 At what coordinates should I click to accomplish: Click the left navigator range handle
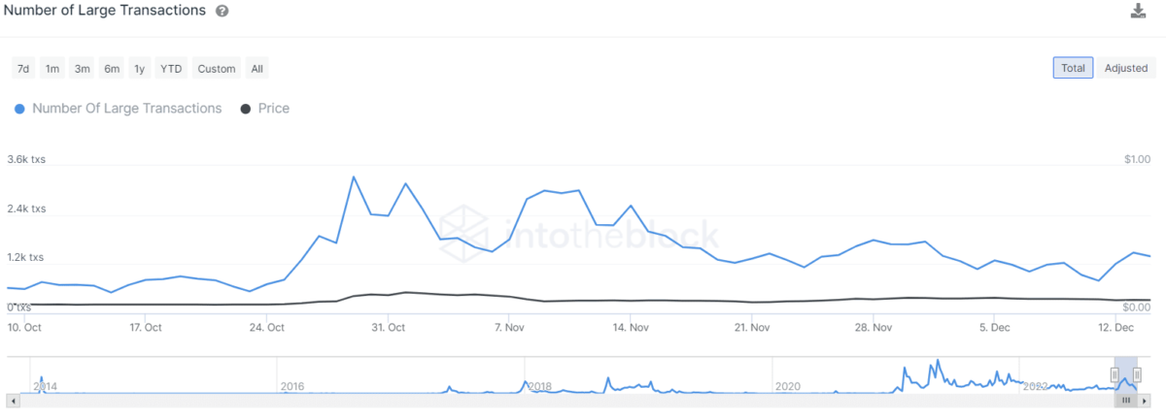pos(1115,374)
